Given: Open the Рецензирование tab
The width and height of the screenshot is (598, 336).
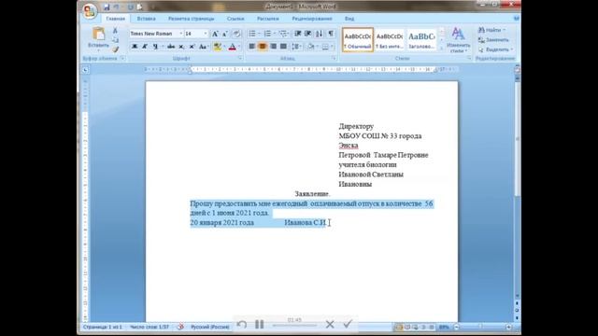Looking at the screenshot, I should (311, 19).
